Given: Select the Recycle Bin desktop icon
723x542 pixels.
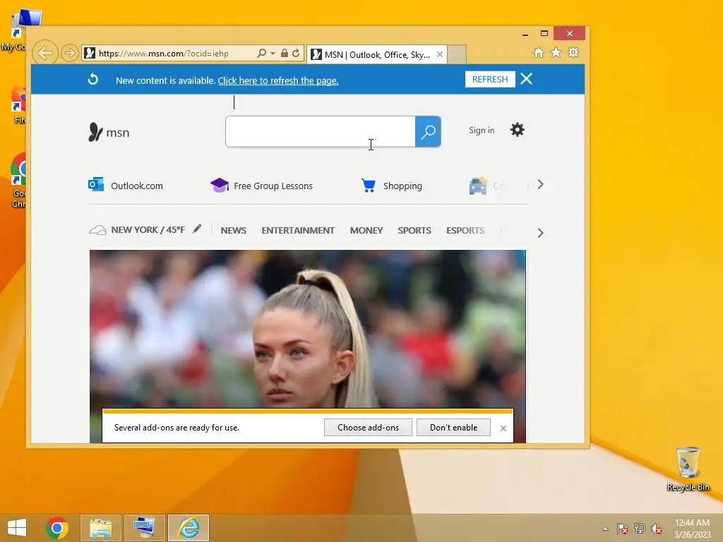Looking at the screenshot, I should [688, 469].
